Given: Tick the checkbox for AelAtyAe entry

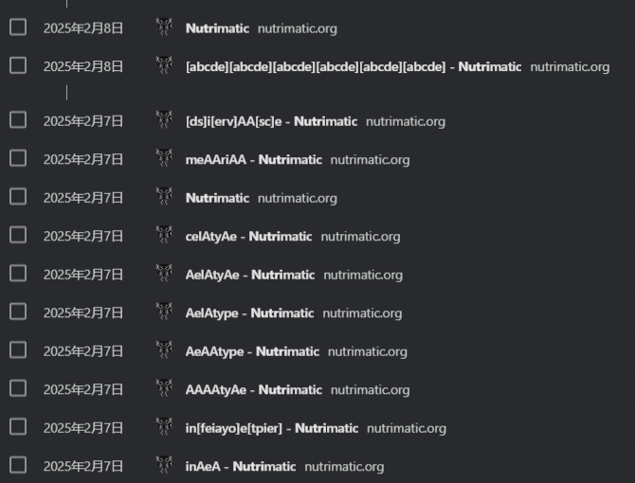Looking at the screenshot, I should (x=18, y=274).
